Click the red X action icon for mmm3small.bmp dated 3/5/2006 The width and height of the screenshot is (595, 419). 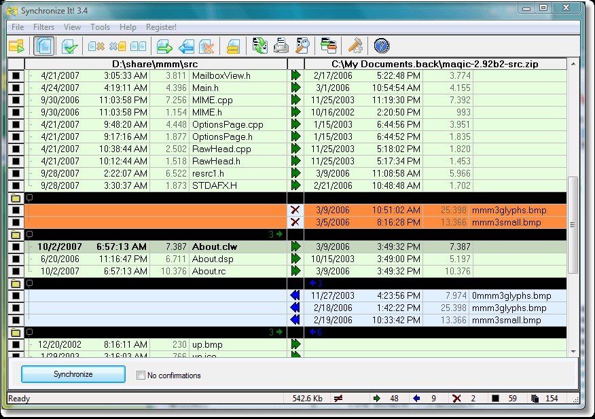click(295, 222)
